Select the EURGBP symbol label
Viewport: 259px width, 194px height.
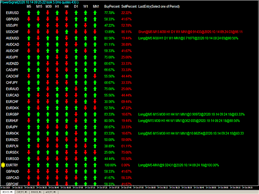coord(13,114)
